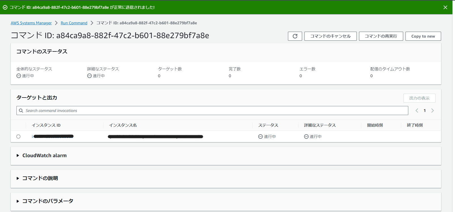455x212 pixels.
Task: Click the Copy to new button
Action: (x=423, y=36)
